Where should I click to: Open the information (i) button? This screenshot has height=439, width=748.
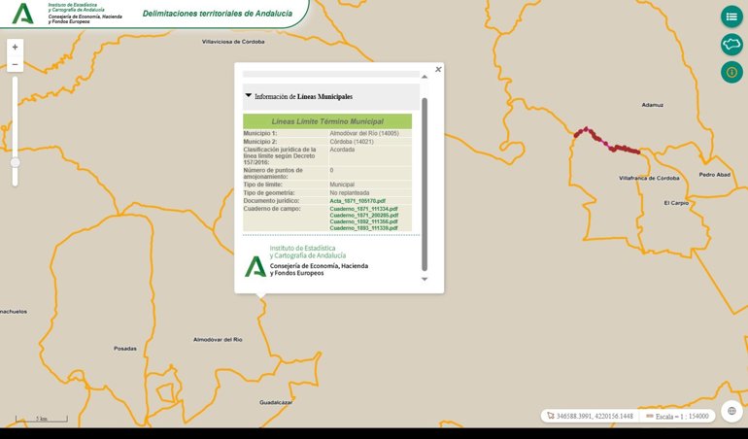[731, 72]
